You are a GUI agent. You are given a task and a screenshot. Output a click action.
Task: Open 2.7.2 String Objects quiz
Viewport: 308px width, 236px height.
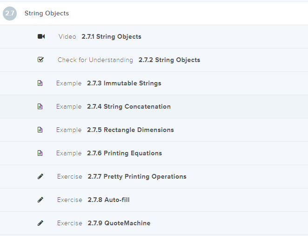pos(169,60)
